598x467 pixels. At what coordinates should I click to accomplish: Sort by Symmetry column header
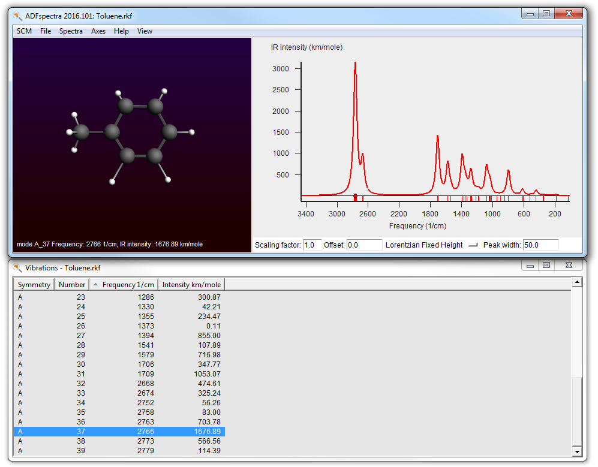pyautogui.click(x=34, y=285)
